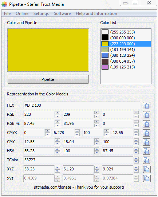Decrease RGB red value with down arrow
Image resolution: width=158 pixels, height=197 pixels.
(58, 116)
